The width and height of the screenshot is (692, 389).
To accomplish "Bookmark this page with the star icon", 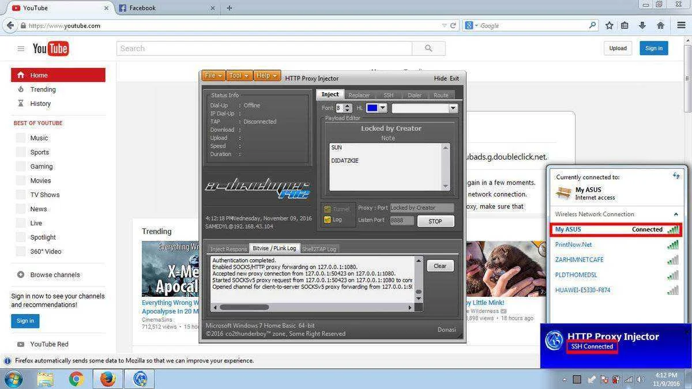I will click(x=610, y=25).
